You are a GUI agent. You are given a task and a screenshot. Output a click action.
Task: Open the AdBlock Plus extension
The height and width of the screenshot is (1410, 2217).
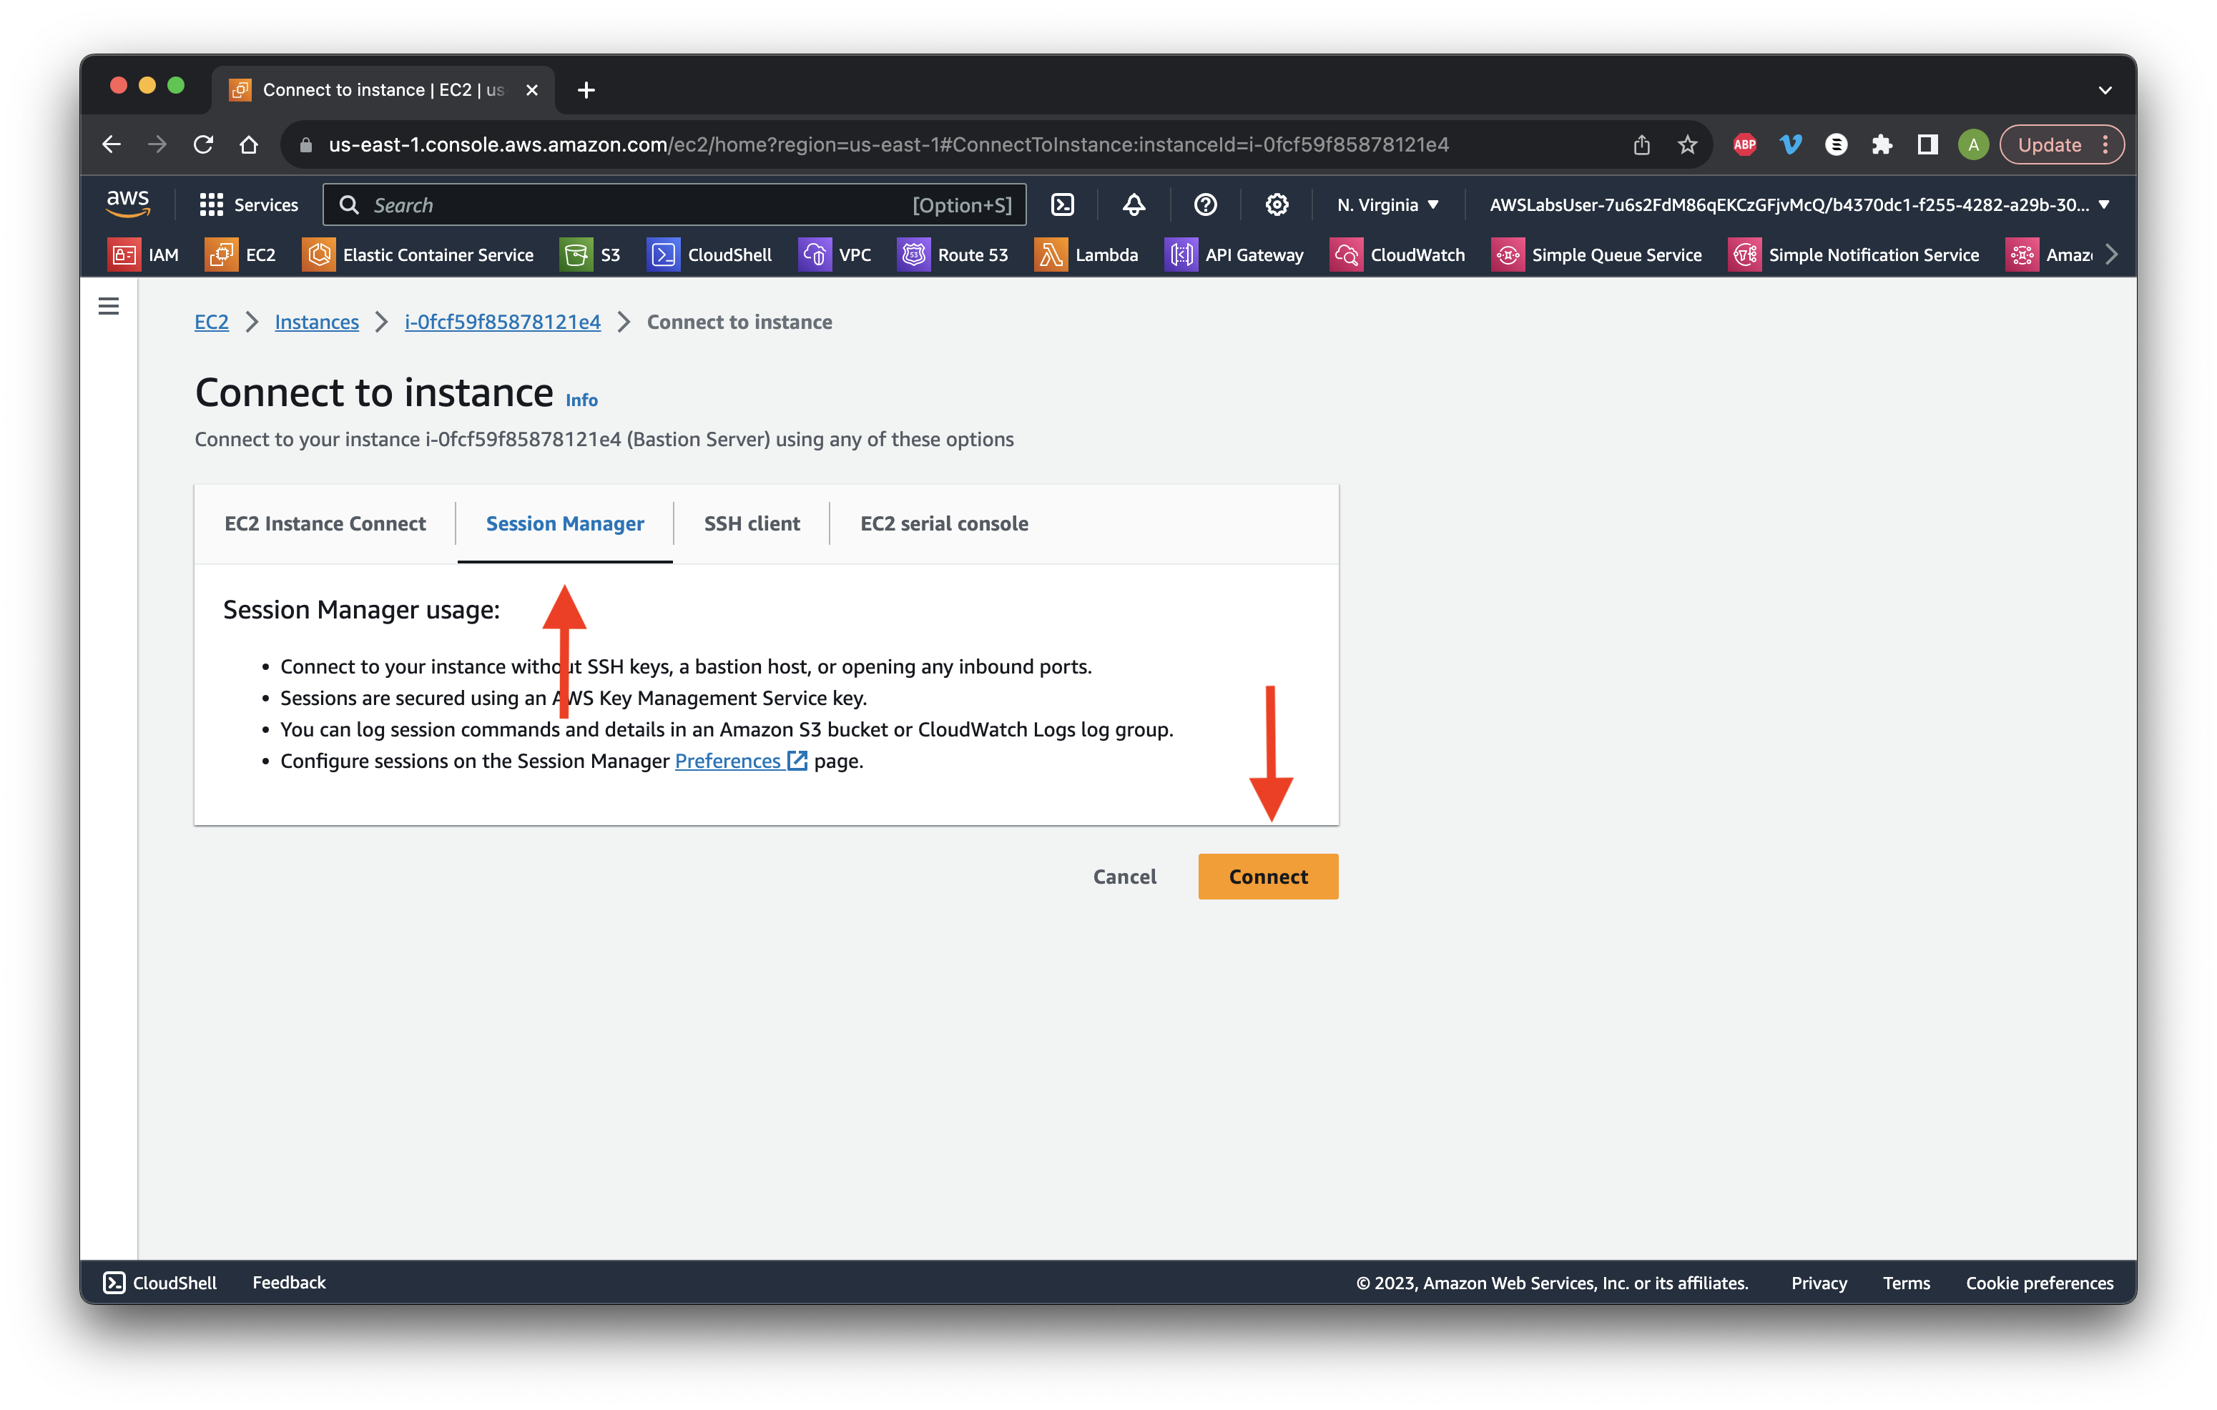point(1745,144)
